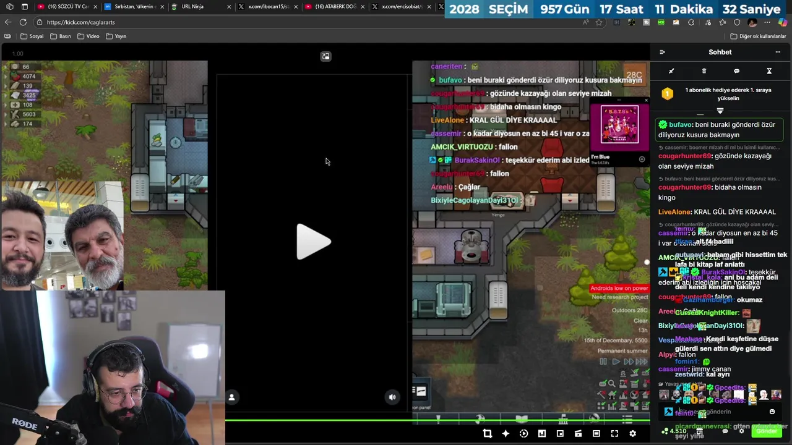This screenshot has width=792, height=445.
Task: Go back in browser
Action: click(8, 22)
